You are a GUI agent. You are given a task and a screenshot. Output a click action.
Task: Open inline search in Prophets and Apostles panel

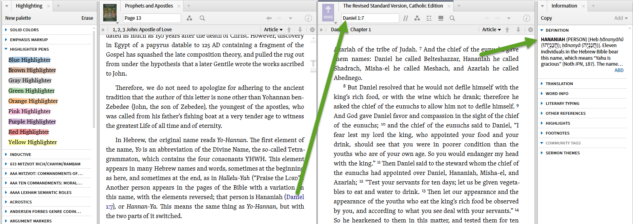(202, 18)
